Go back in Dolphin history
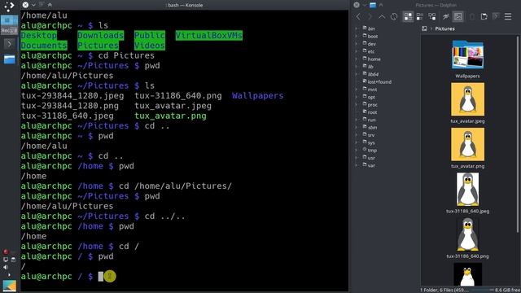This screenshot has height=293, width=521. [358, 16]
